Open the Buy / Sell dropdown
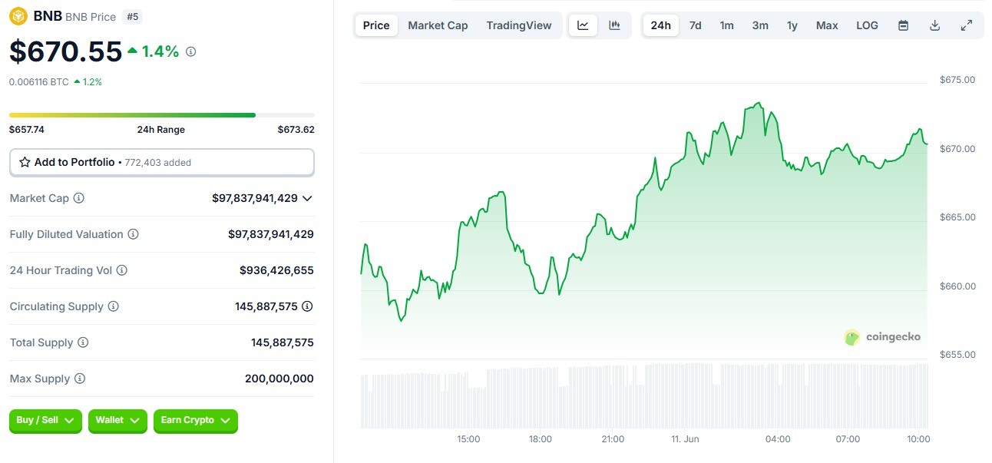Viewport: 992px width, 463px height. 45,421
